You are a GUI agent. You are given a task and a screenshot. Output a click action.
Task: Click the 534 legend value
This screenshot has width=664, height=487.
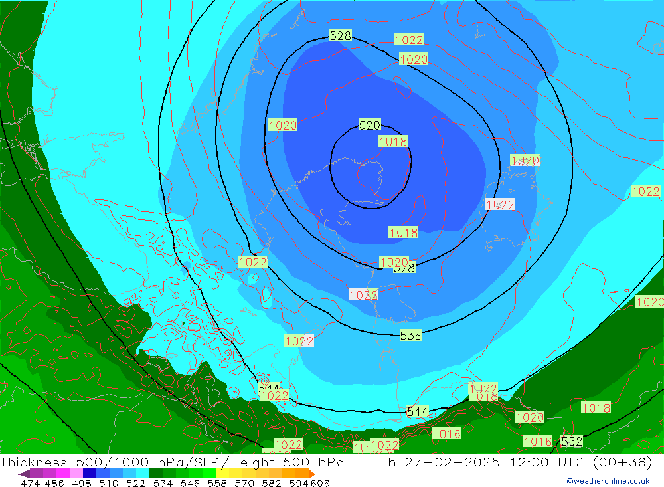(x=163, y=483)
